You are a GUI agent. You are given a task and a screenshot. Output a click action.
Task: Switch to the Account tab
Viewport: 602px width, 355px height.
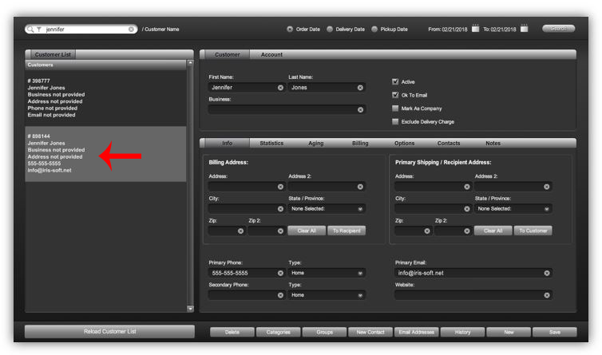(x=271, y=54)
